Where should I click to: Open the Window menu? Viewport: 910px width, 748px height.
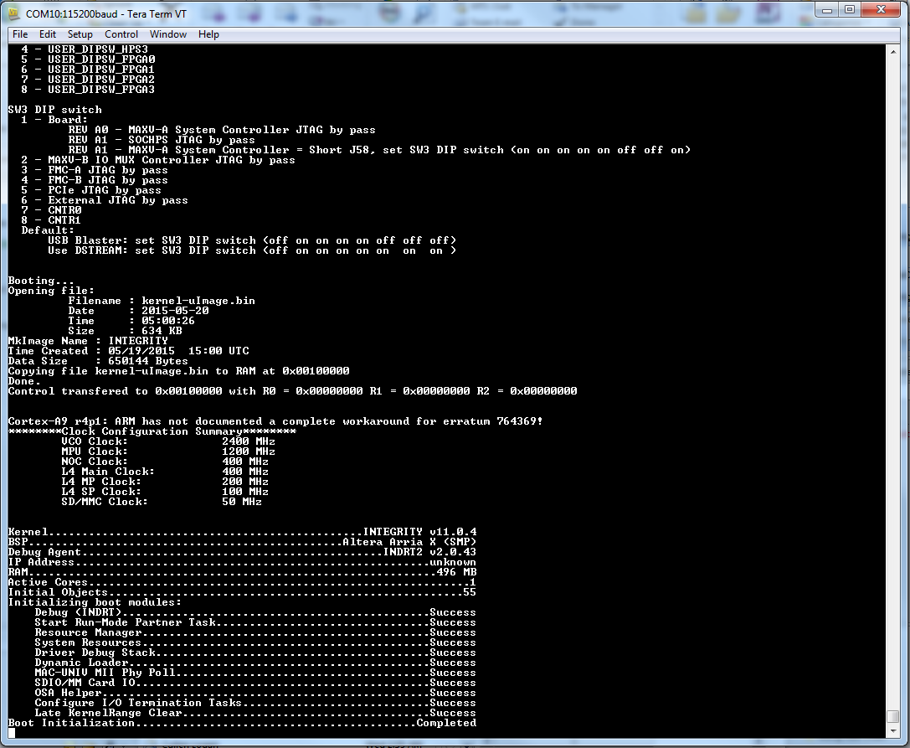167,34
